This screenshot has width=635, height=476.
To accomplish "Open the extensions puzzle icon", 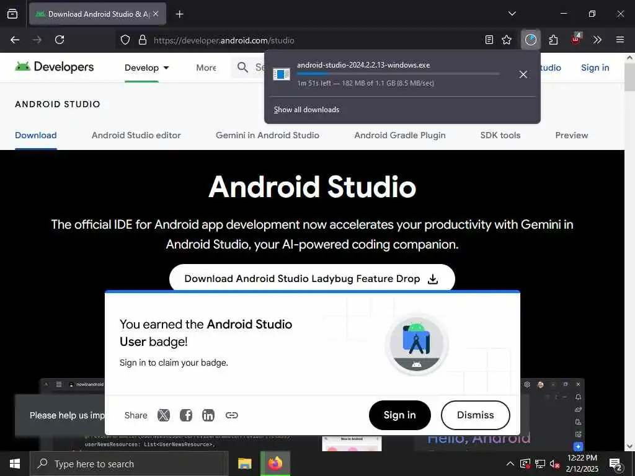I will coord(553,40).
